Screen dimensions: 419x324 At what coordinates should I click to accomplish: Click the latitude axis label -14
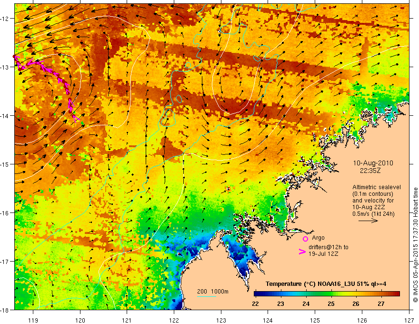(5, 116)
